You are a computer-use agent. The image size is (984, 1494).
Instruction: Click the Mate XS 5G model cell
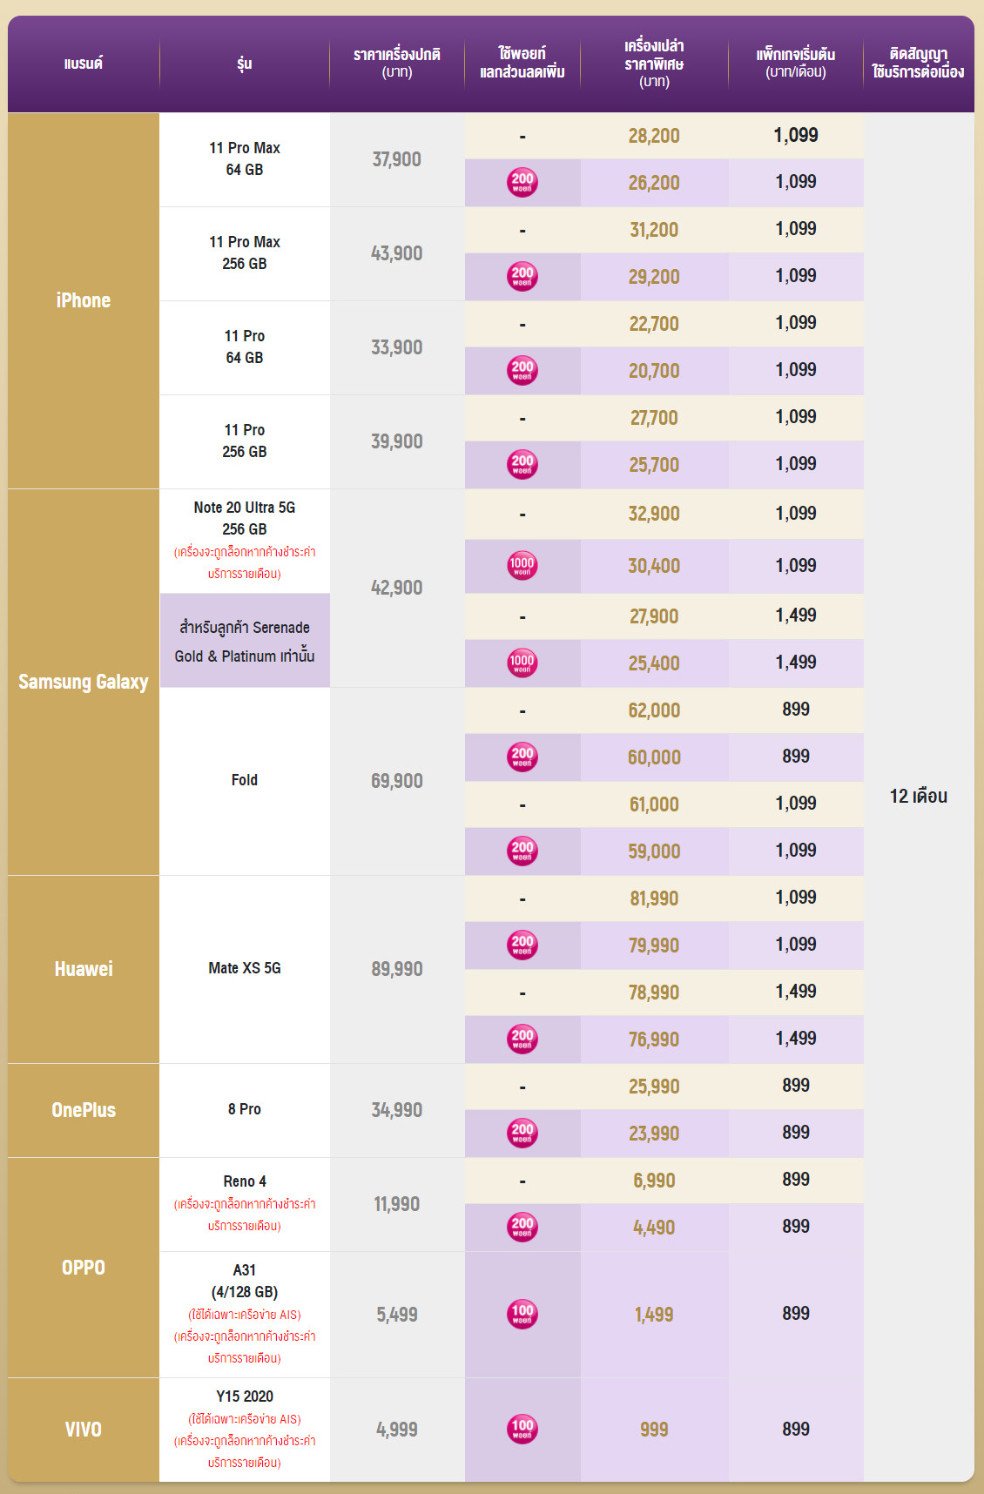click(x=245, y=969)
